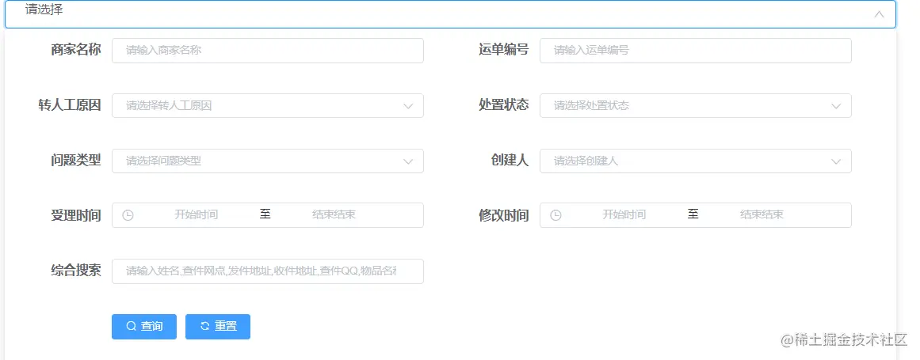Click the 商家名称 label
Screen dimensions: 920x360
pyautogui.click(x=76, y=50)
